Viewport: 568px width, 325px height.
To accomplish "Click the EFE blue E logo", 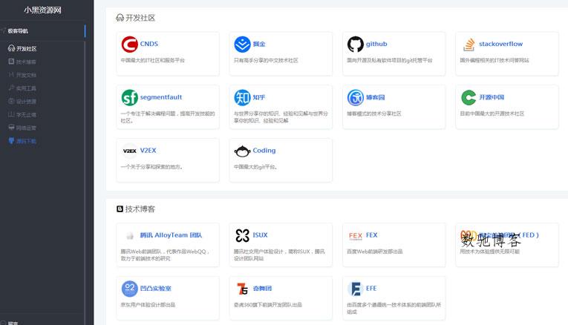I will pyautogui.click(x=356, y=289).
